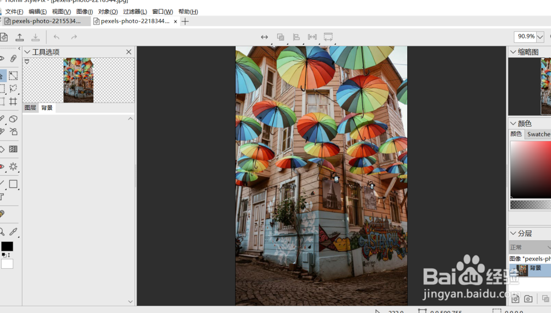Click the horizontal flip double-arrow icon

point(264,37)
